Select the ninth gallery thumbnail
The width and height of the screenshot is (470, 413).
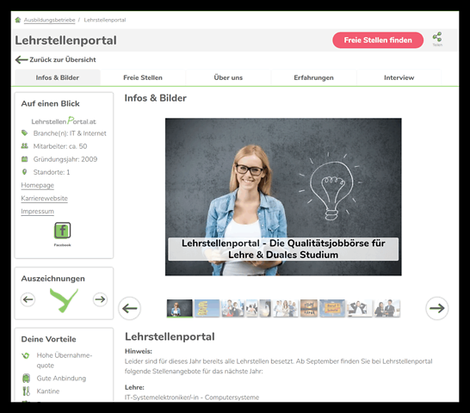pyautogui.click(x=360, y=308)
